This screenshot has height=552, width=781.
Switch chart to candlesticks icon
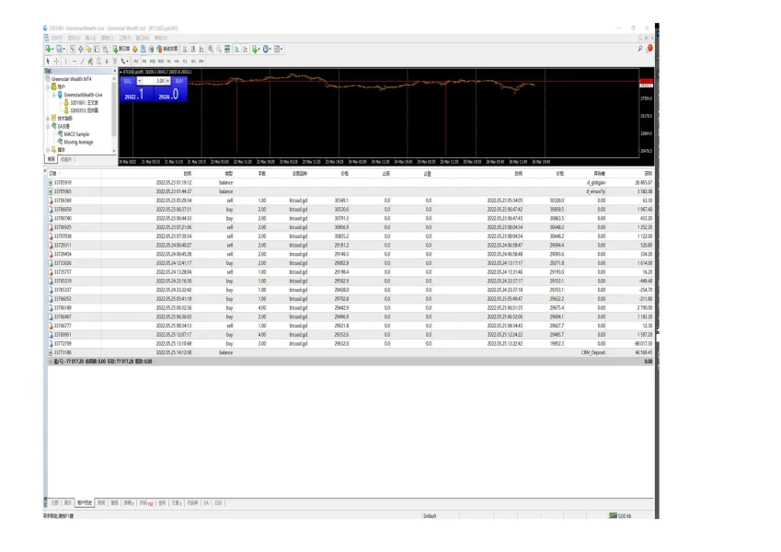193,49
